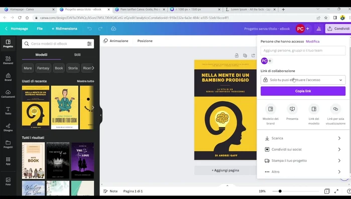This screenshot has width=351, height=199.
Task: Open the Caricamenti uploads panel
Action: tap(8, 94)
